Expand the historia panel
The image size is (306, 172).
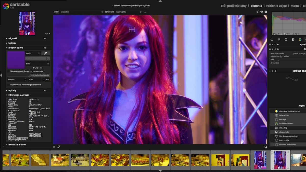tap(7, 43)
